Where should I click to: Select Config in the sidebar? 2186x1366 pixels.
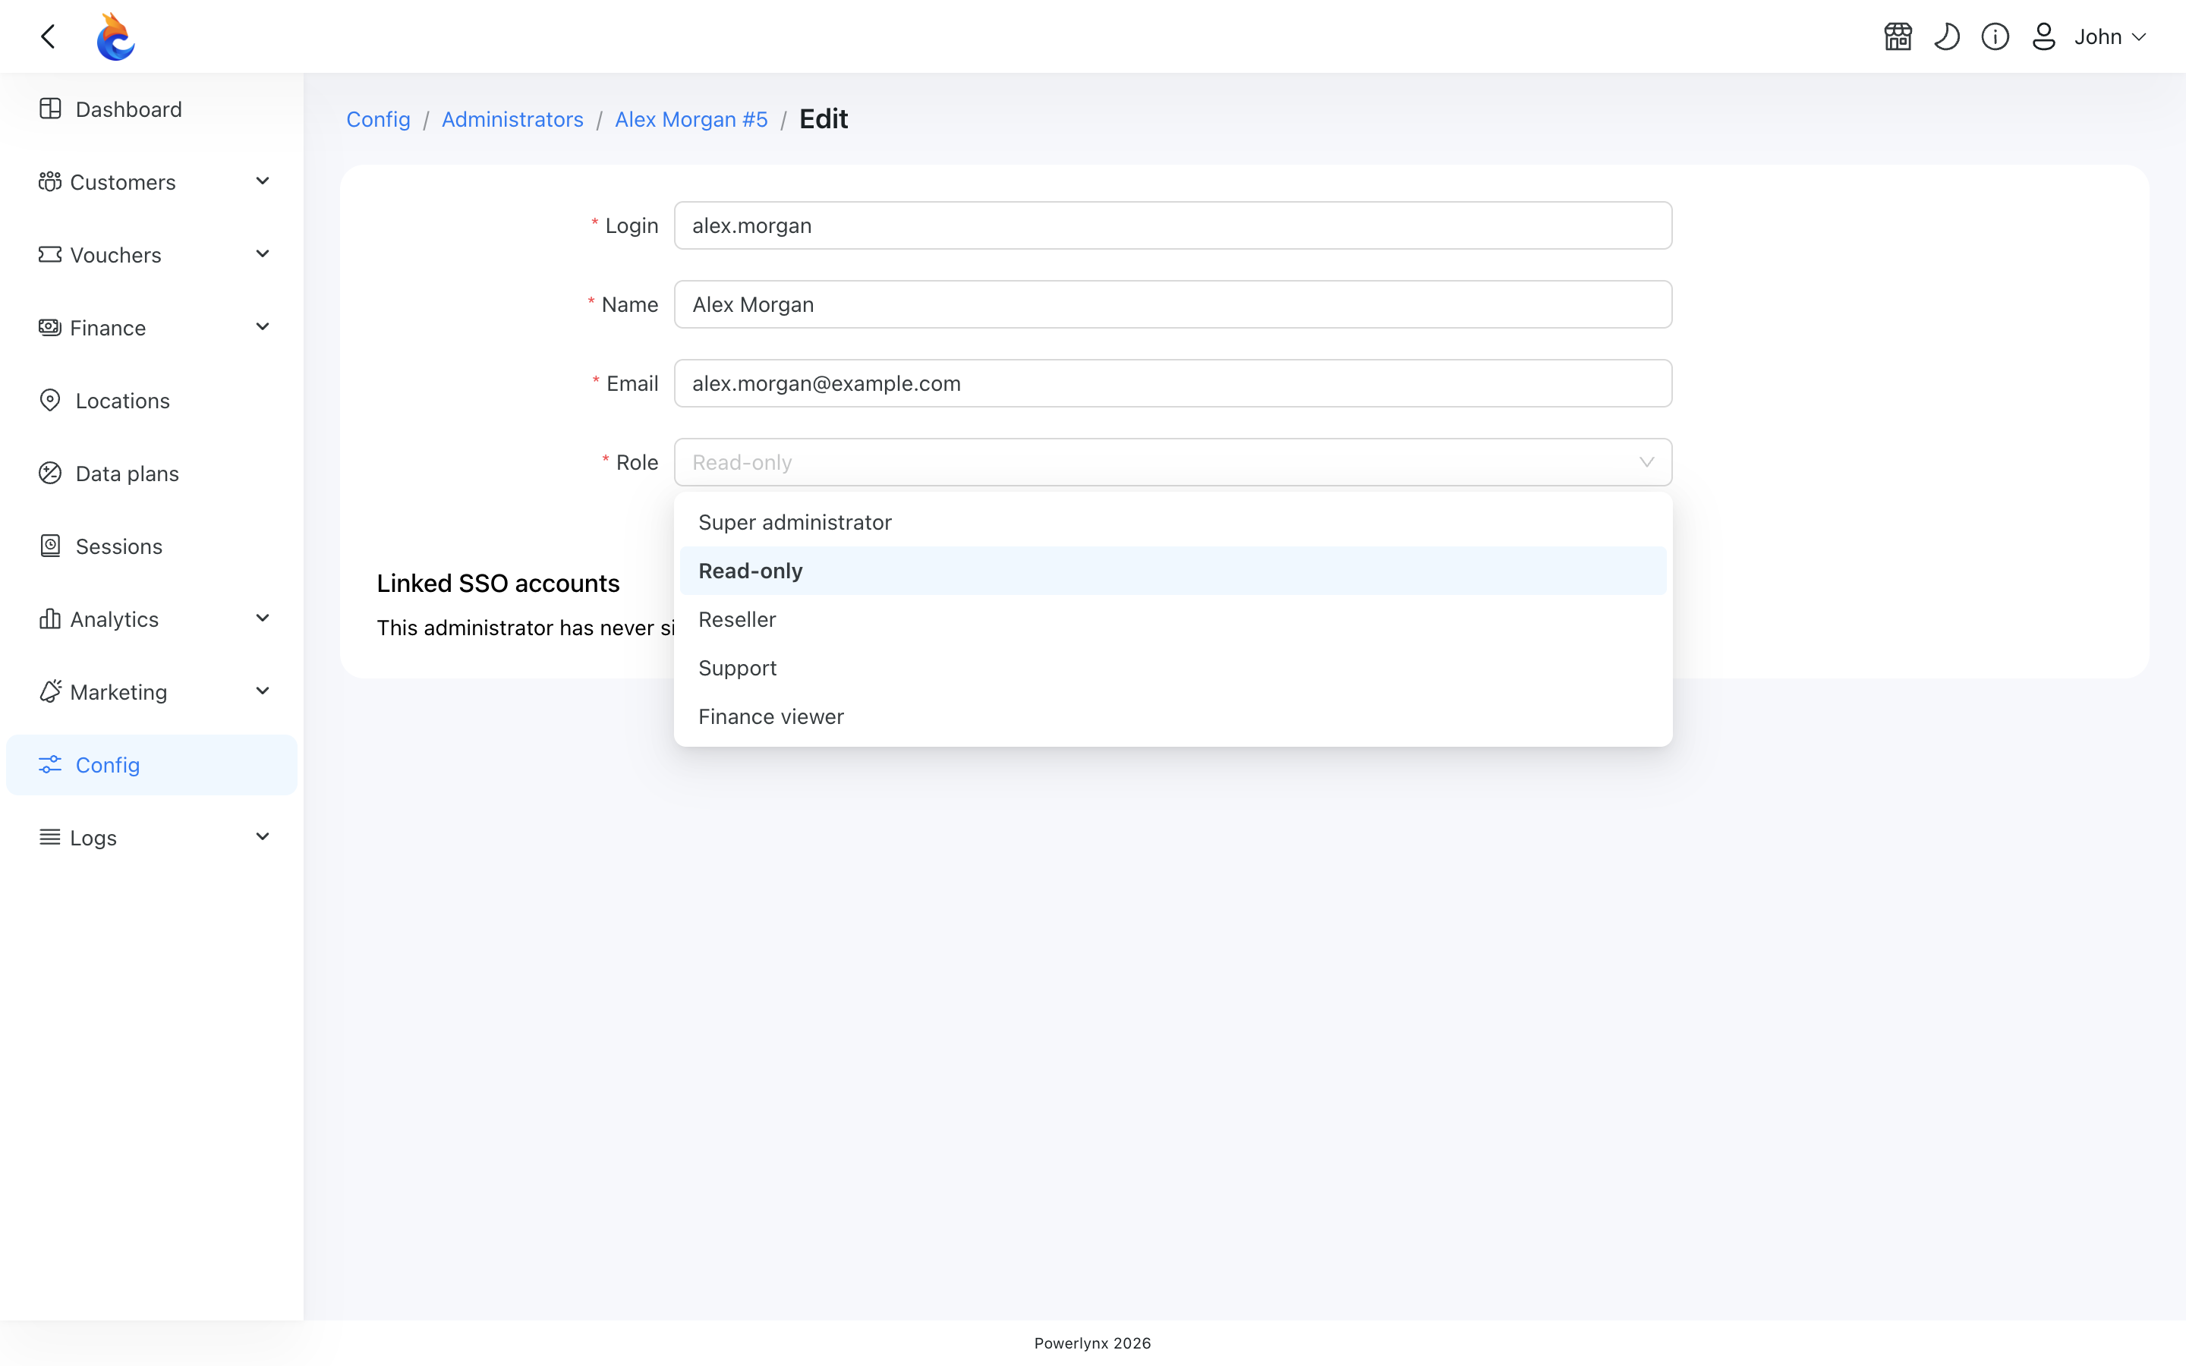[x=152, y=765]
